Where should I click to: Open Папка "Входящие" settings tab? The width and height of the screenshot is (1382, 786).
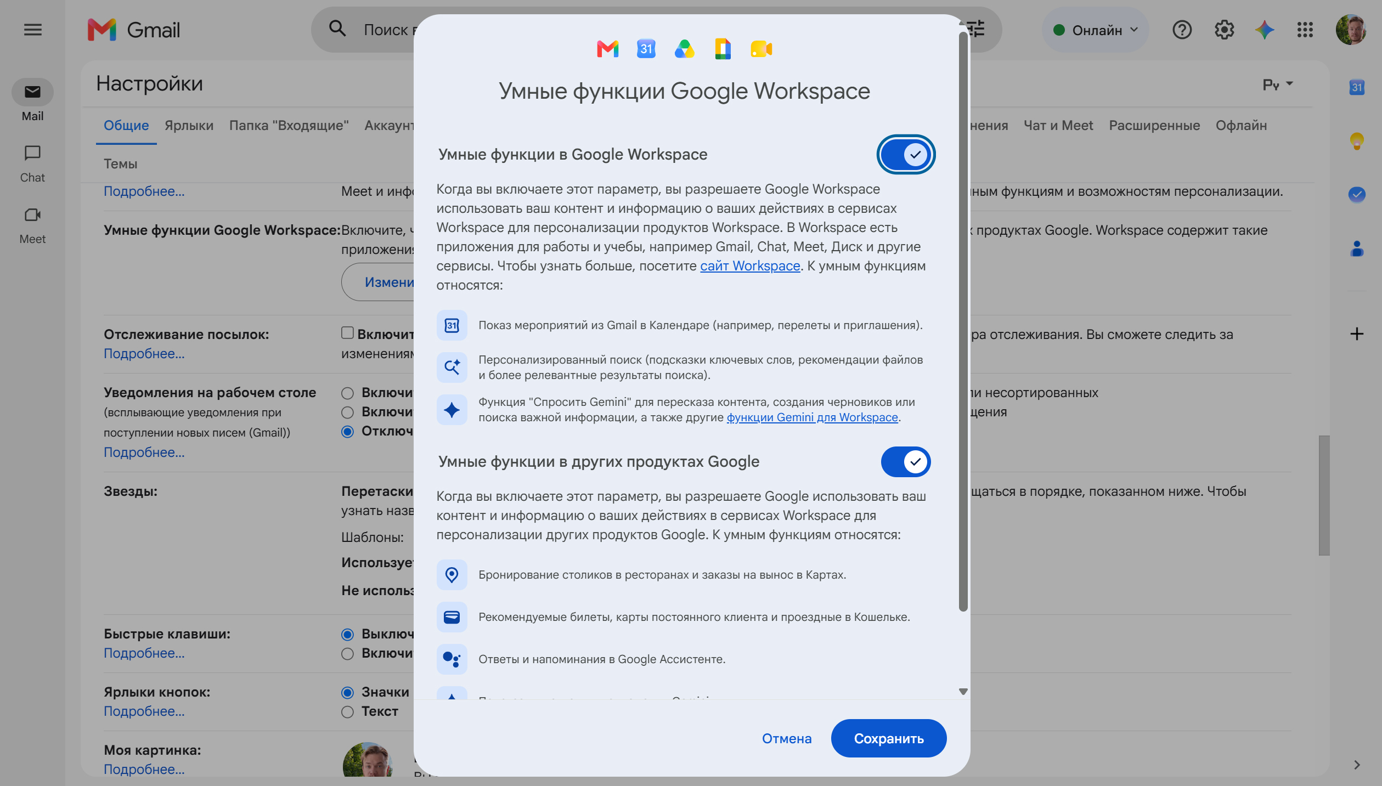coord(289,126)
